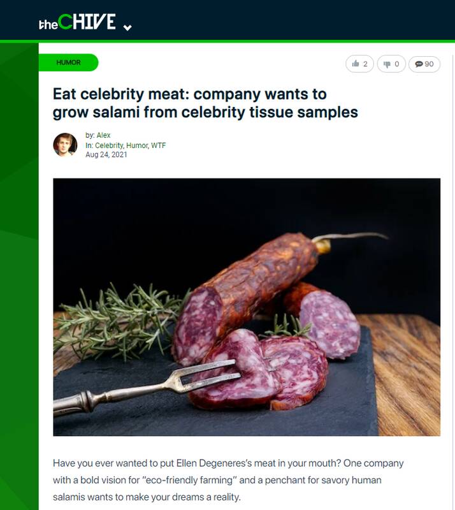Viewport: 455px width, 510px height.
Task: Click theCHIVE logo in header
Action: click(76, 22)
